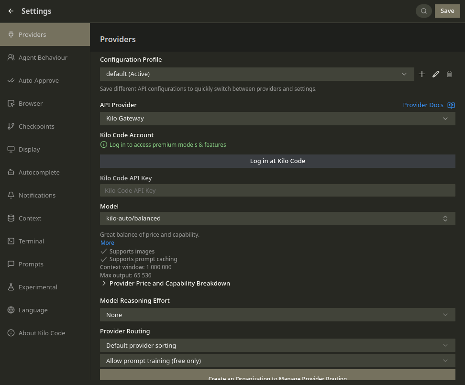Open the About Kilo Code section
The width and height of the screenshot is (465, 385).
[x=45, y=333]
